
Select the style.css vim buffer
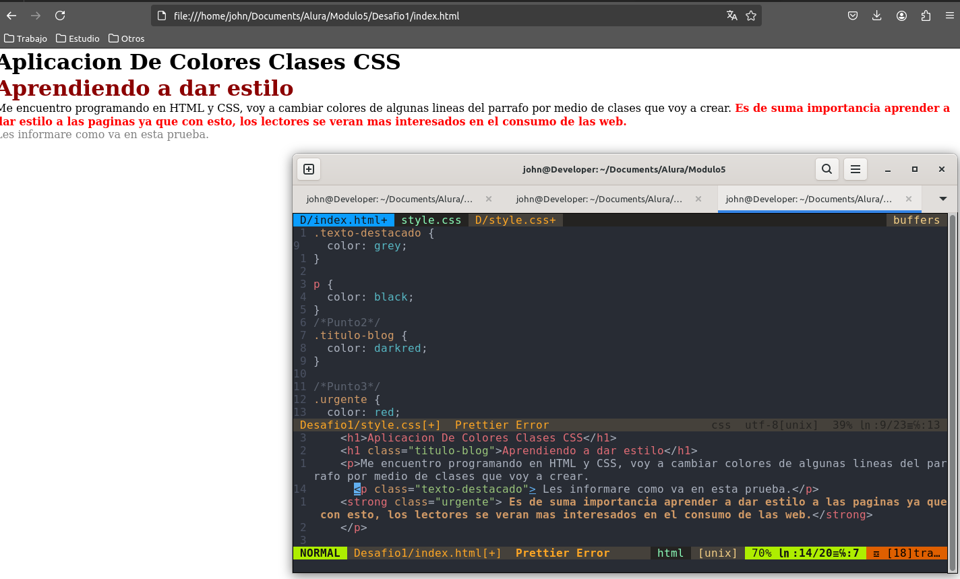pyautogui.click(x=431, y=220)
